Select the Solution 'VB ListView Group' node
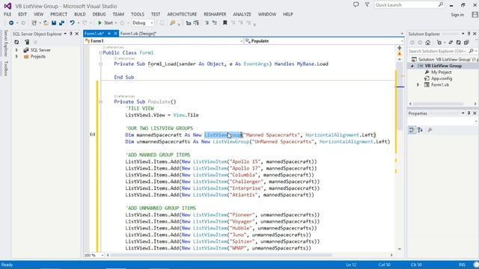 pos(445,60)
